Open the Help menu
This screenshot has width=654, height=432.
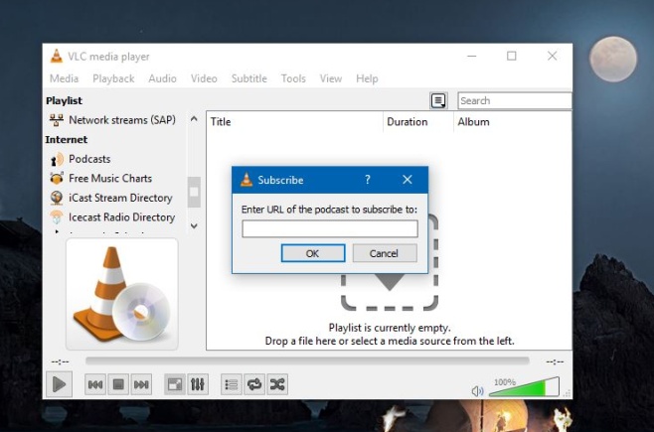pyautogui.click(x=367, y=78)
